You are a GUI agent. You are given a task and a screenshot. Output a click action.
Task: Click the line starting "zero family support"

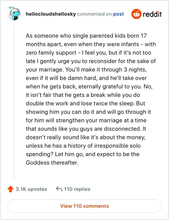coord(88,52)
